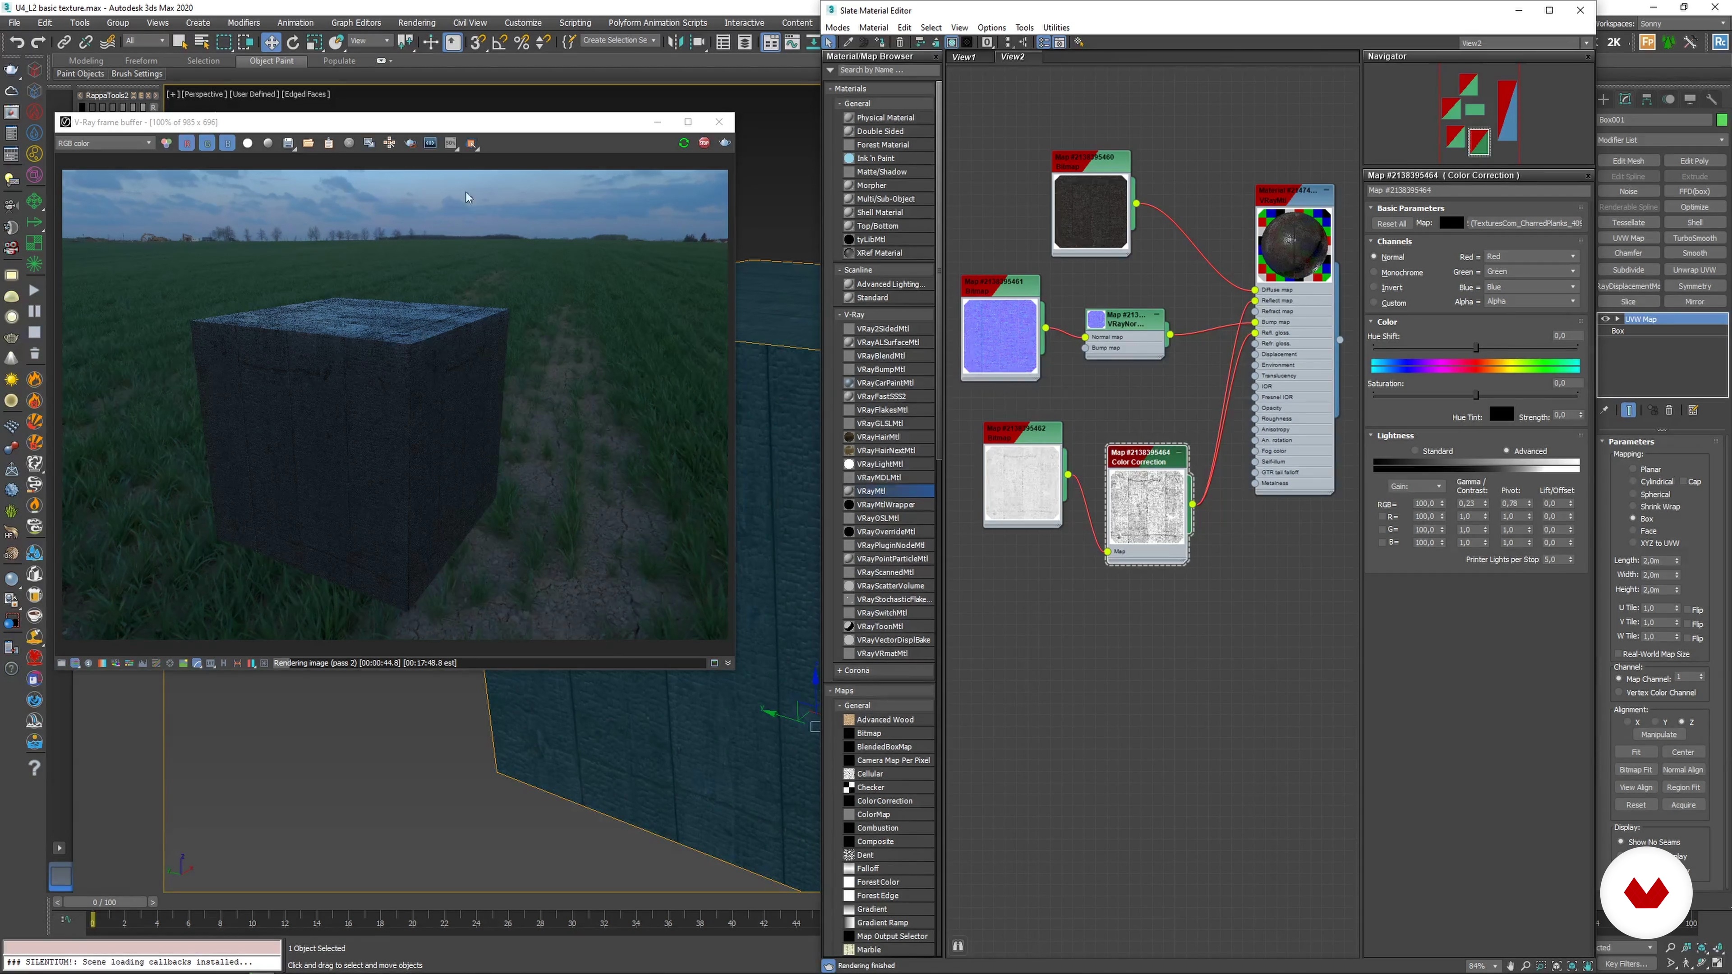Toggle blue channel in V-Ray frame buffer
Image resolution: width=1732 pixels, height=974 pixels.
pos(227,143)
